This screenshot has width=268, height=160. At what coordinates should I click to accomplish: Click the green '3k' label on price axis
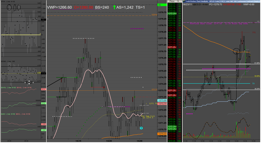(162, 5)
